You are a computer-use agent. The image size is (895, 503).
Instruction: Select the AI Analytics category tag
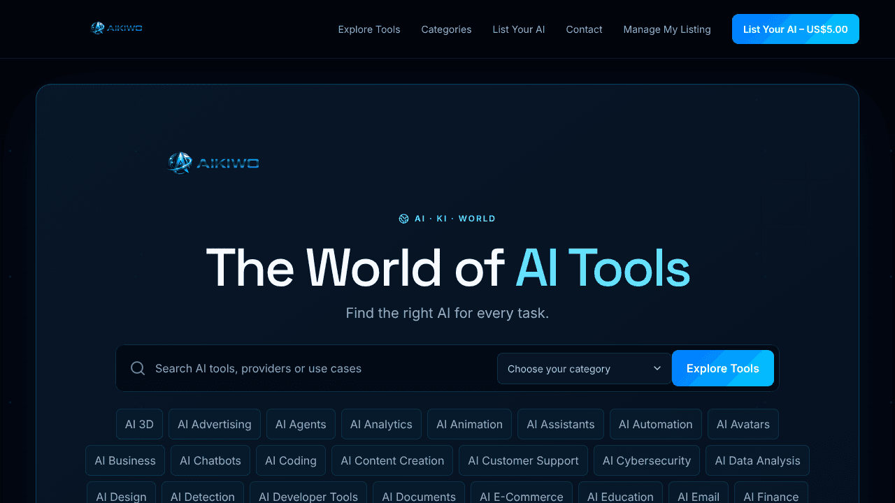(x=381, y=424)
